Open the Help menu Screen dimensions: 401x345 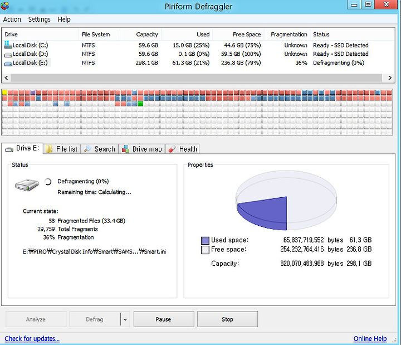[63, 20]
